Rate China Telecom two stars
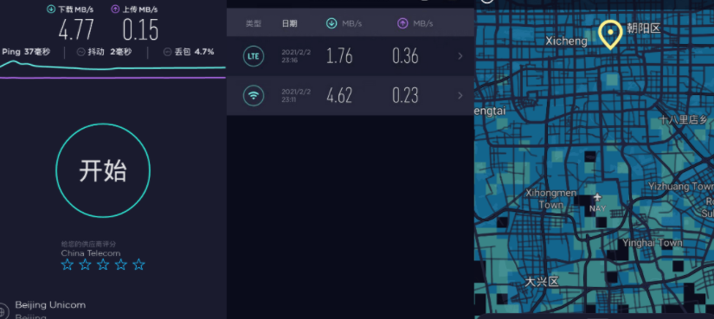714x319 pixels. click(x=85, y=265)
